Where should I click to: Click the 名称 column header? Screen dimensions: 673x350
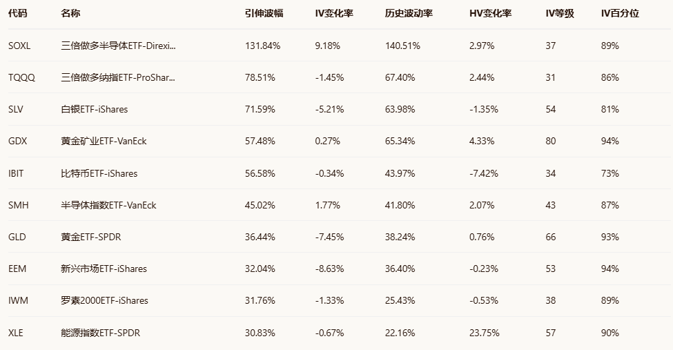click(70, 13)
